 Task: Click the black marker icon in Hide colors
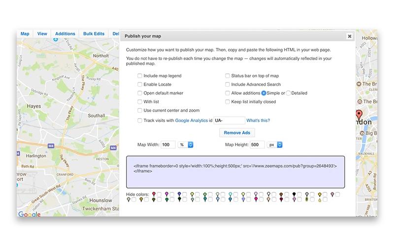coord(294,194)
